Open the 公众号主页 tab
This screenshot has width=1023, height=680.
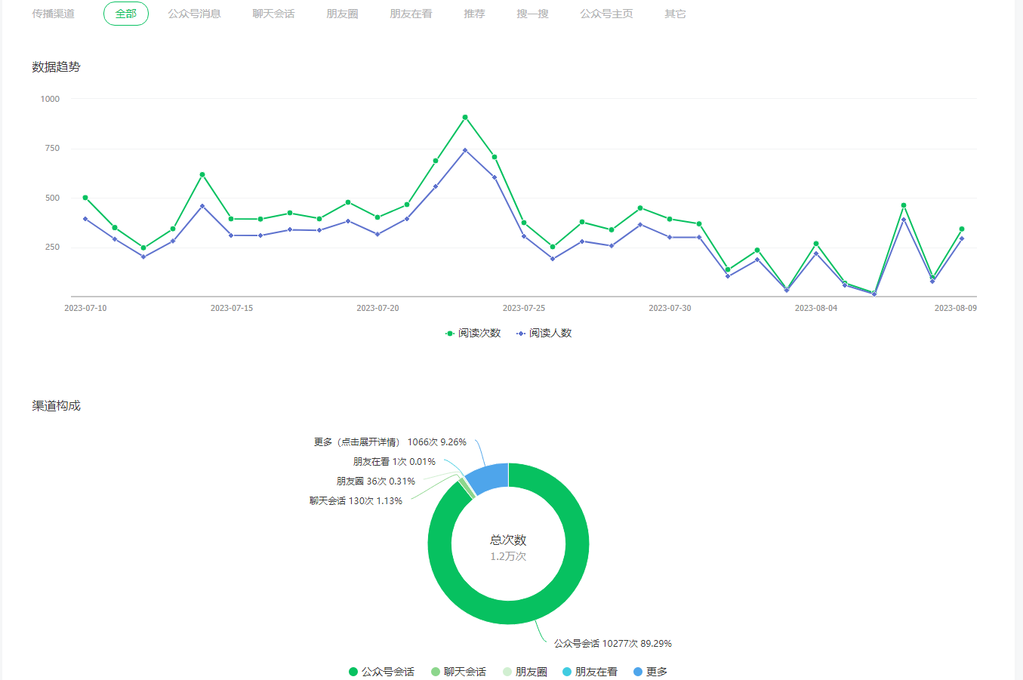pos(606,14)
